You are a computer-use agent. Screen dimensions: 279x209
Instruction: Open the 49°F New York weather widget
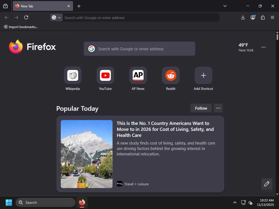pyautogui.click(x=246, y=47)
